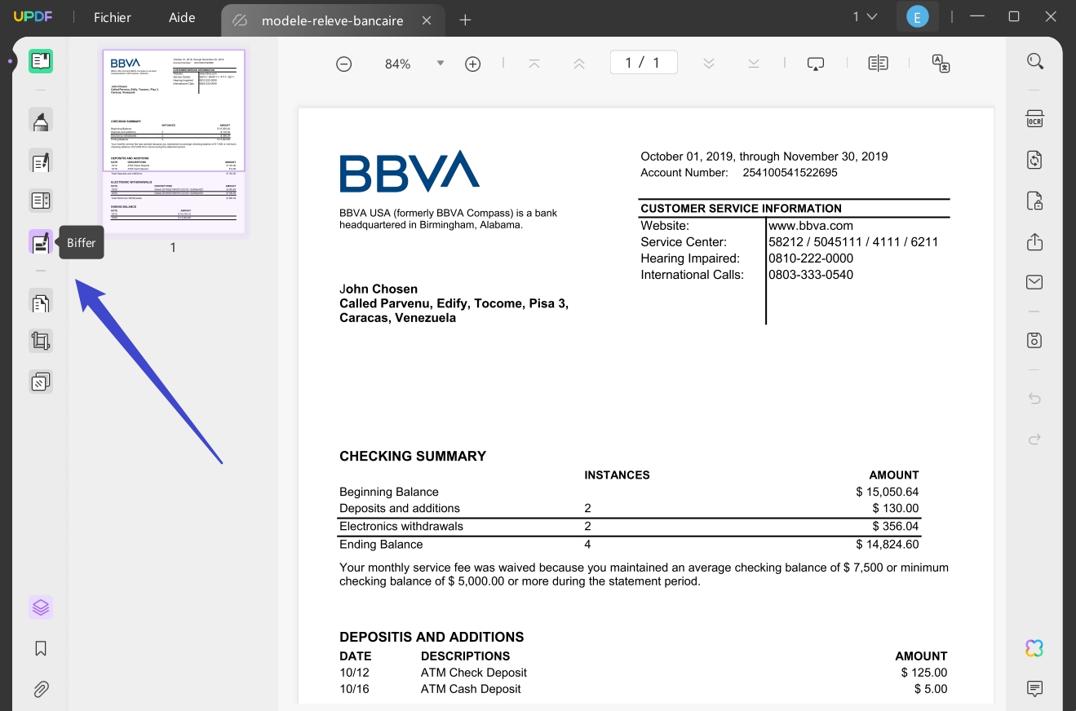
Task: Select the page 1 thumbnail
Action: 173,141
